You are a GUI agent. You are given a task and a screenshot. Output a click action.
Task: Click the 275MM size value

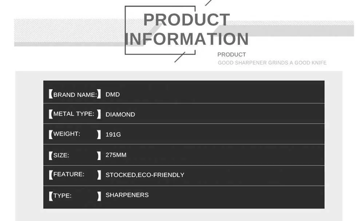click(116, 155)
